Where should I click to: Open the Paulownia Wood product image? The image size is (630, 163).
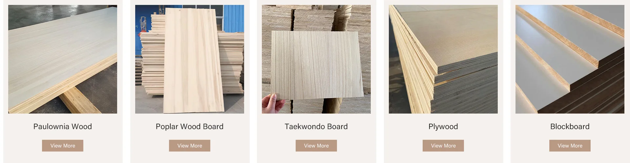point(63,59)
